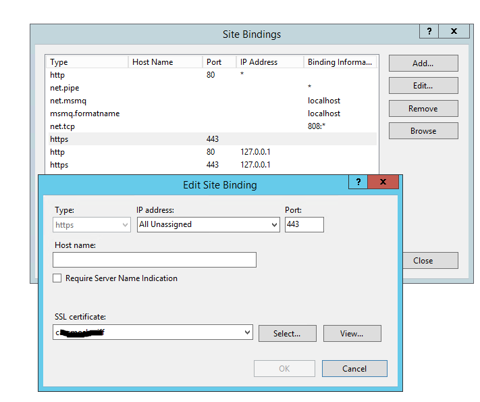Click the Port field showing 443

(x=304, y=224)
